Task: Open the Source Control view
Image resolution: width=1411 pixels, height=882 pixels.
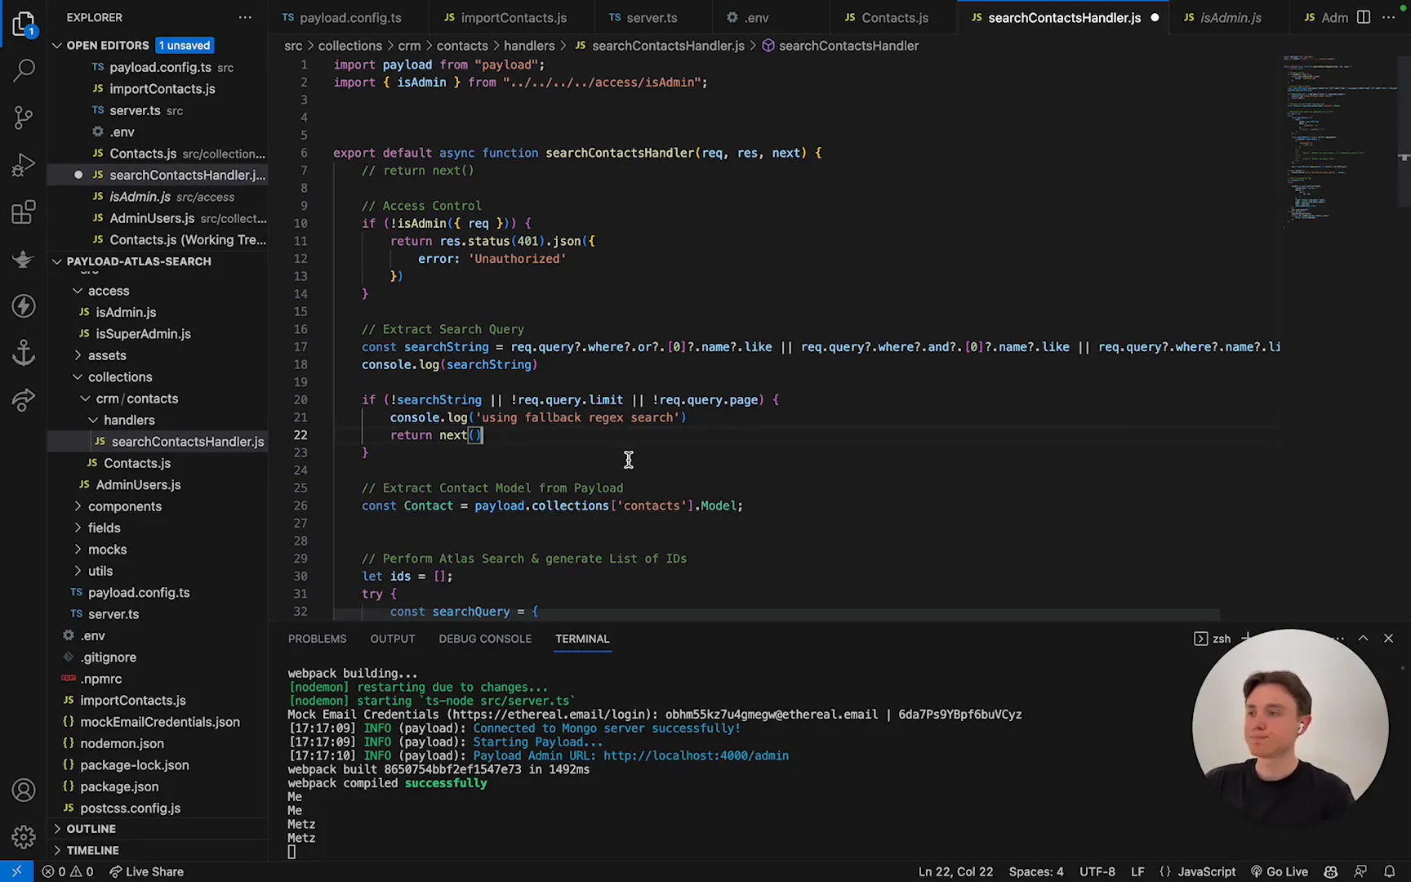Action: 24,118
